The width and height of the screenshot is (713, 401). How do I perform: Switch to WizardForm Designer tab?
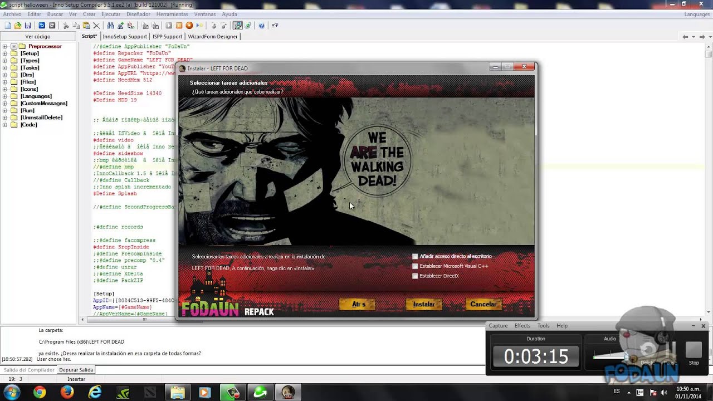pos(213,36)
